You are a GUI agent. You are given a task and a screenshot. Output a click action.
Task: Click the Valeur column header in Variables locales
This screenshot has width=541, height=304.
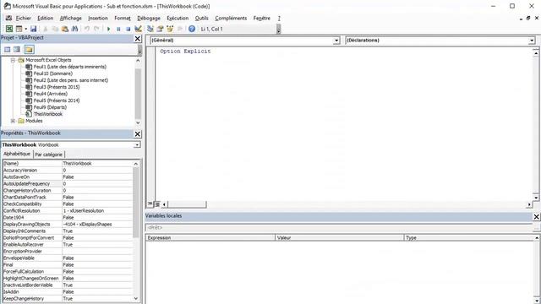[339, 238]
